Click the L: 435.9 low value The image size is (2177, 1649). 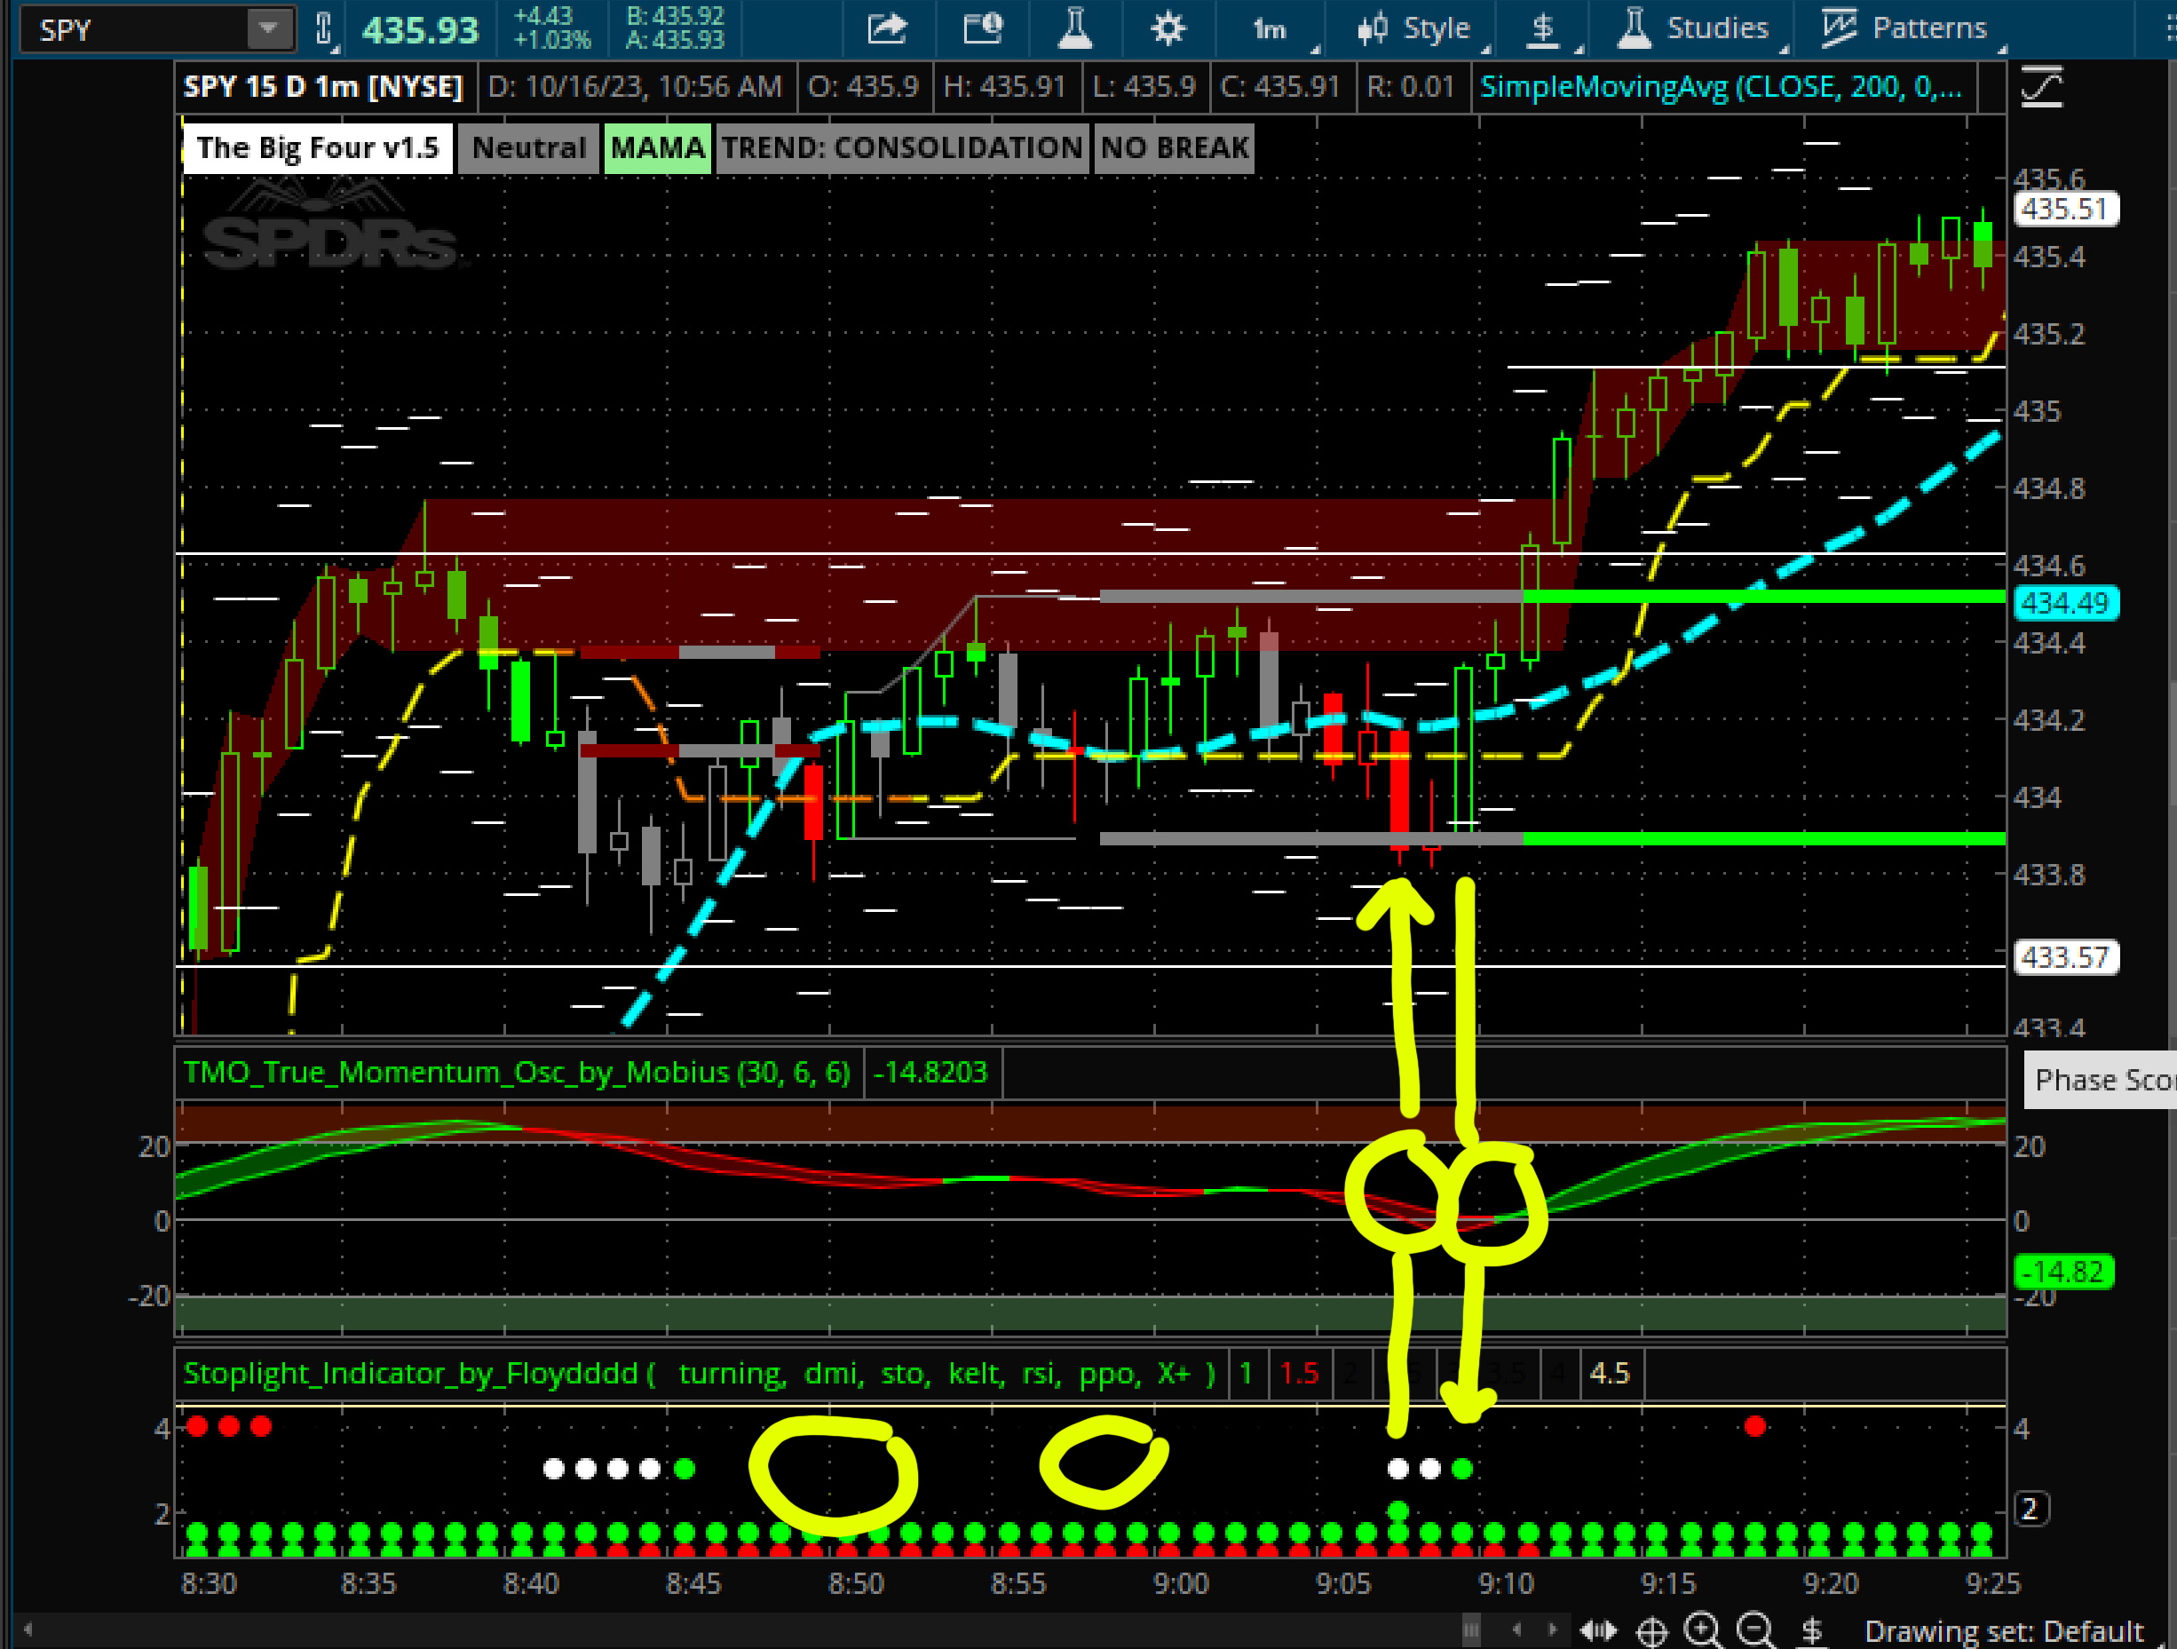click(1144, 87)
